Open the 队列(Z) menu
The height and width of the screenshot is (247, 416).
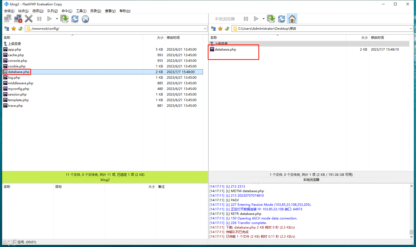point(53,11)
